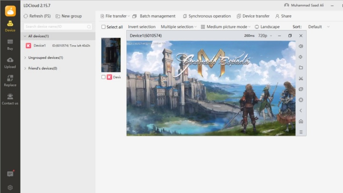Focus the device name search field
The height and width of the screenshot is (193, 343).
[x=58, y=27]
